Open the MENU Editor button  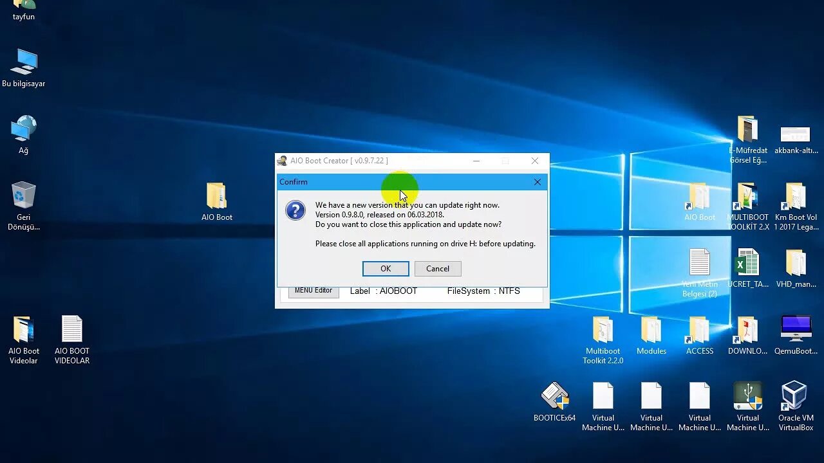314,291
